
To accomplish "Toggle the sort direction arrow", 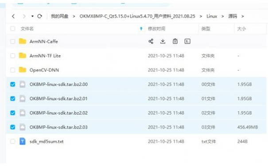I will pos(141,28).
